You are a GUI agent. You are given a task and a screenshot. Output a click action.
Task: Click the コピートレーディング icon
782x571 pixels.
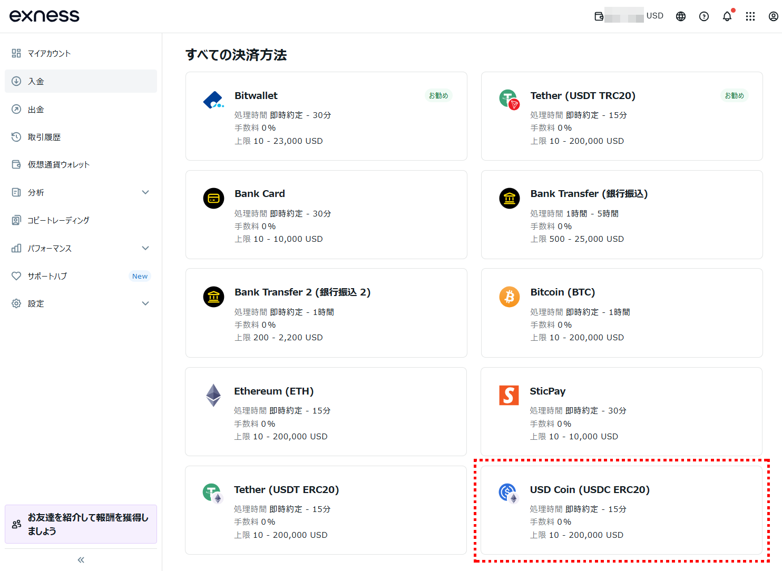(x=16, y=220)
